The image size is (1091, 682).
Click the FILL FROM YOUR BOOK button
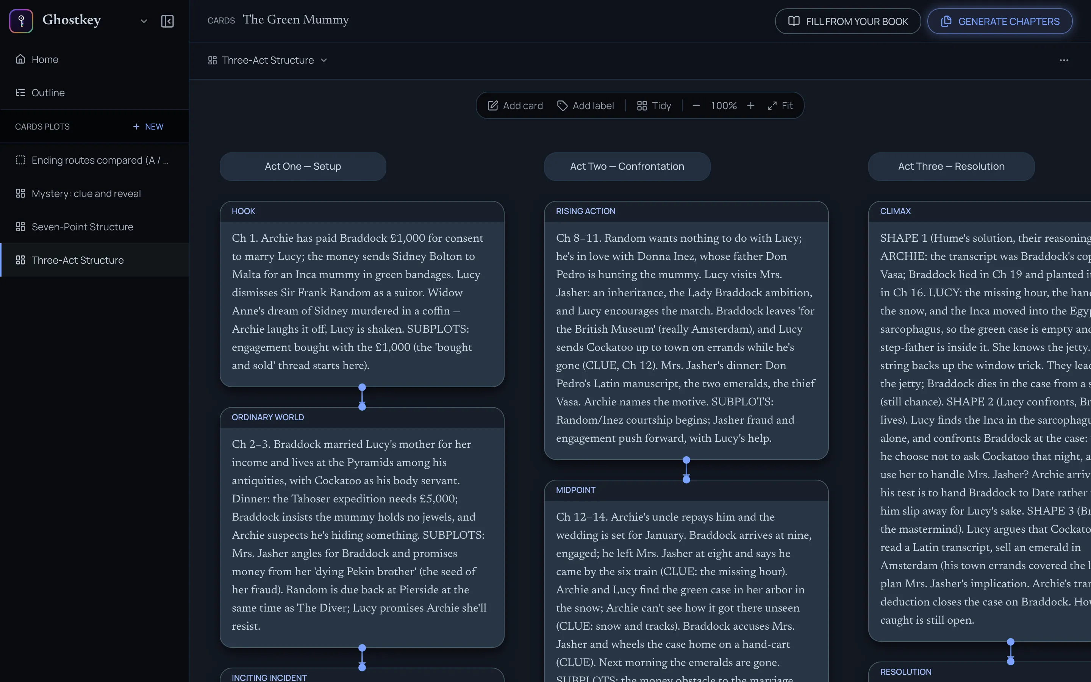[x=847, y=21]
